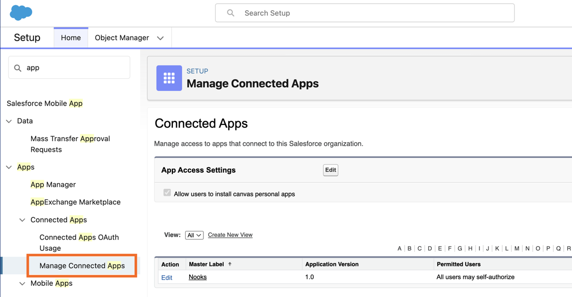Open the Object Manager dropdown chevron
572x297 pixels.
[x=160, y=38]
